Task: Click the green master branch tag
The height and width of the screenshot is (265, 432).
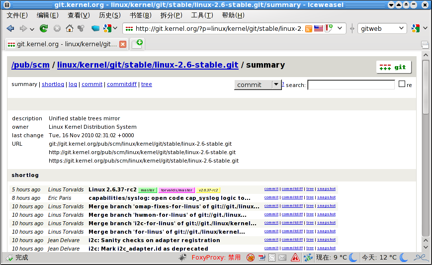Action: click(148, 190)
